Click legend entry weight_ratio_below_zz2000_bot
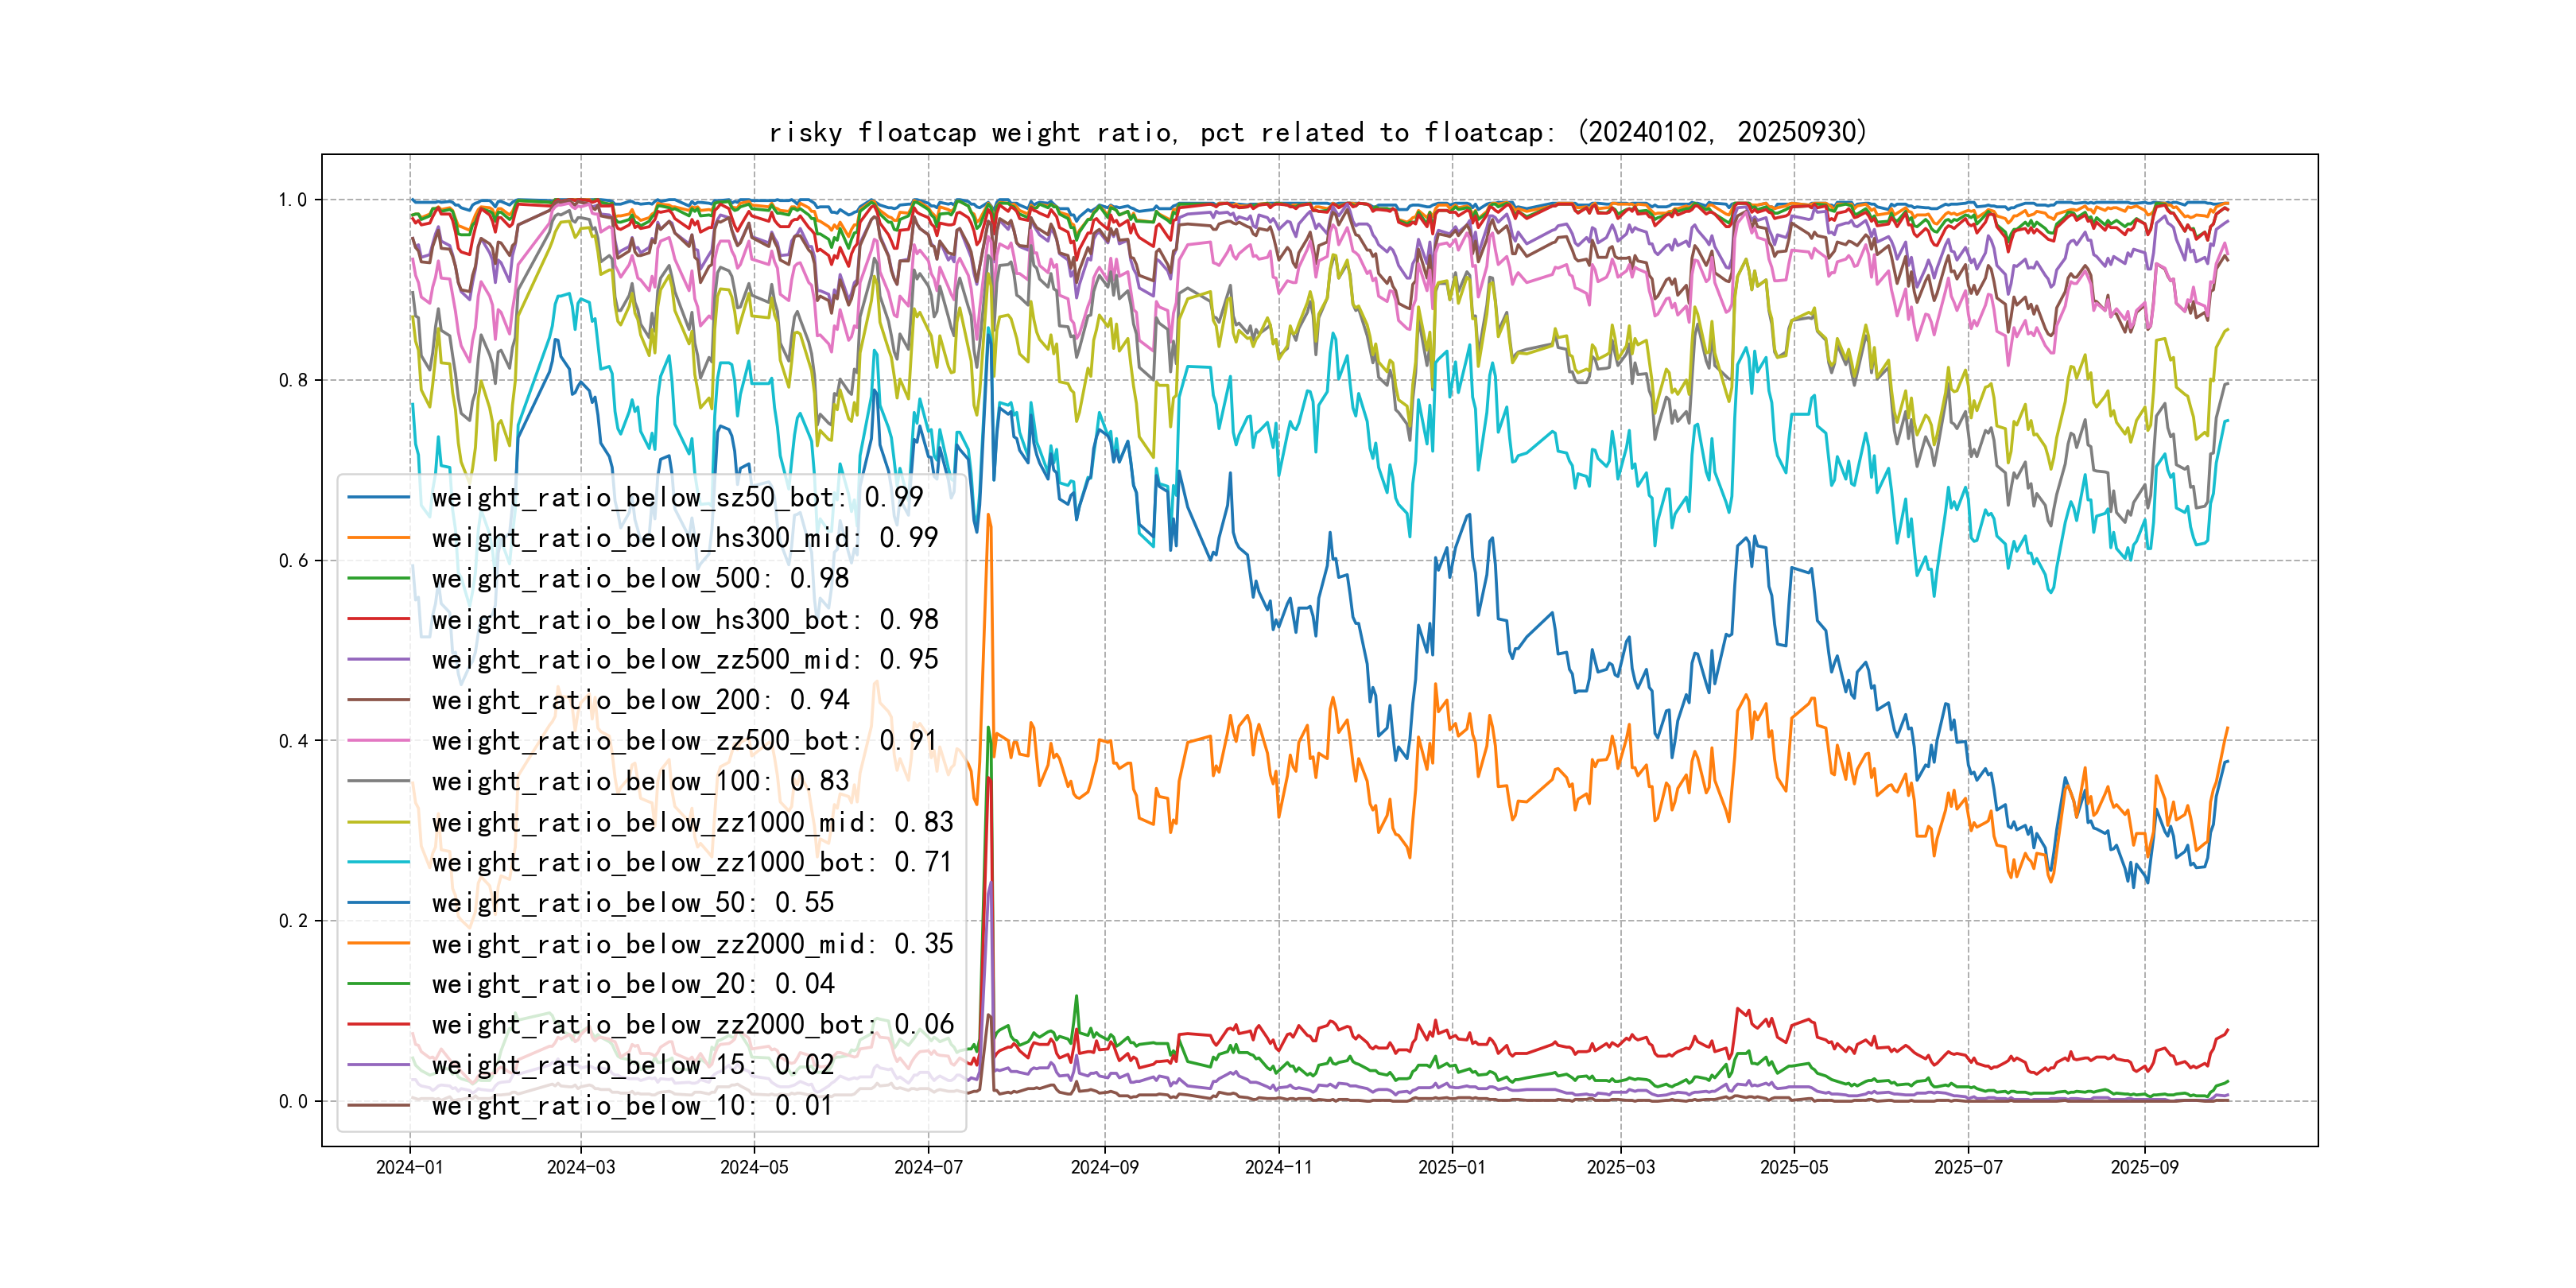Screen dimensions: 2576x1288 692,1025
